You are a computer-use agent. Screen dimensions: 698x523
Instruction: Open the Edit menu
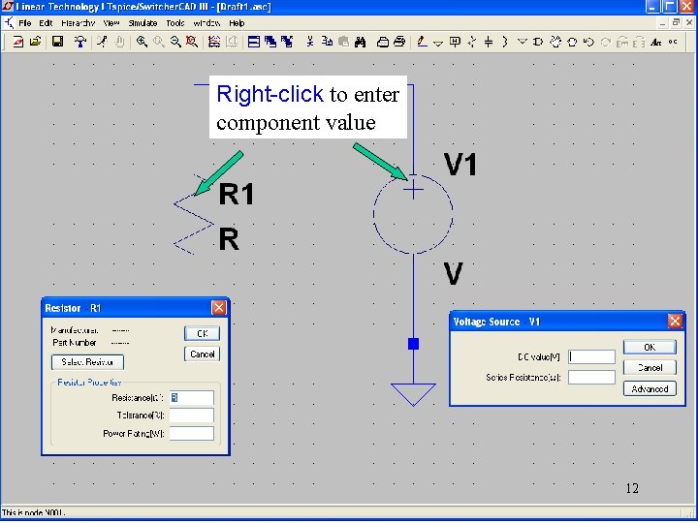[46, 23]
